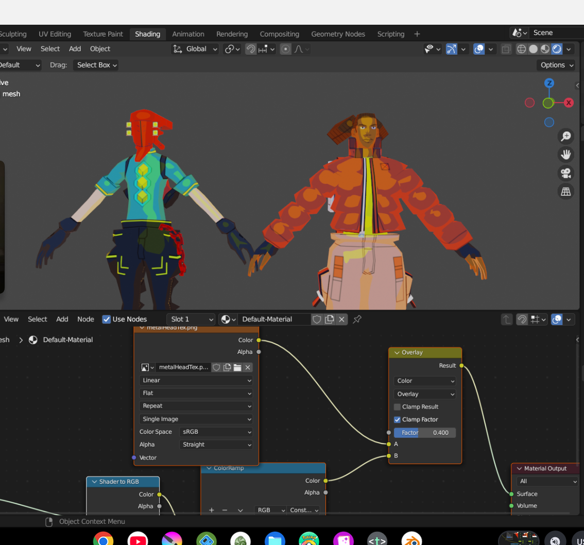Open the Node menu in node editor
Viewport: 584px width, 545px height.
click(85, 319)
